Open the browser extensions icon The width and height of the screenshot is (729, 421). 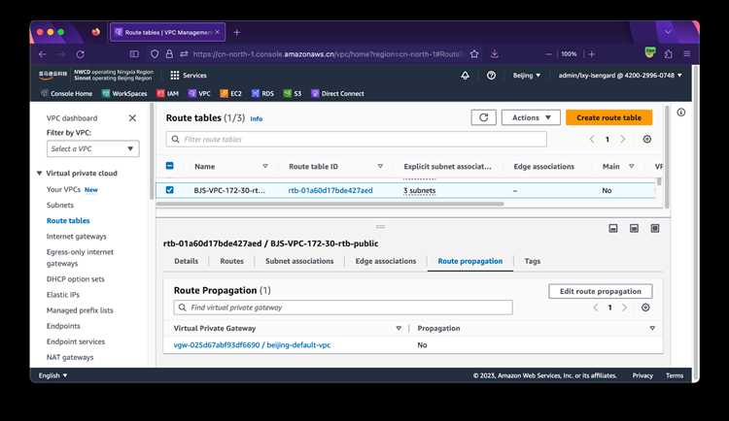pyautogui.click(x=669, y=54)
